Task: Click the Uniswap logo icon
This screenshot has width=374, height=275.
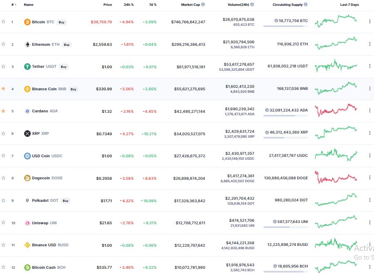Action: tap(27, 223)
